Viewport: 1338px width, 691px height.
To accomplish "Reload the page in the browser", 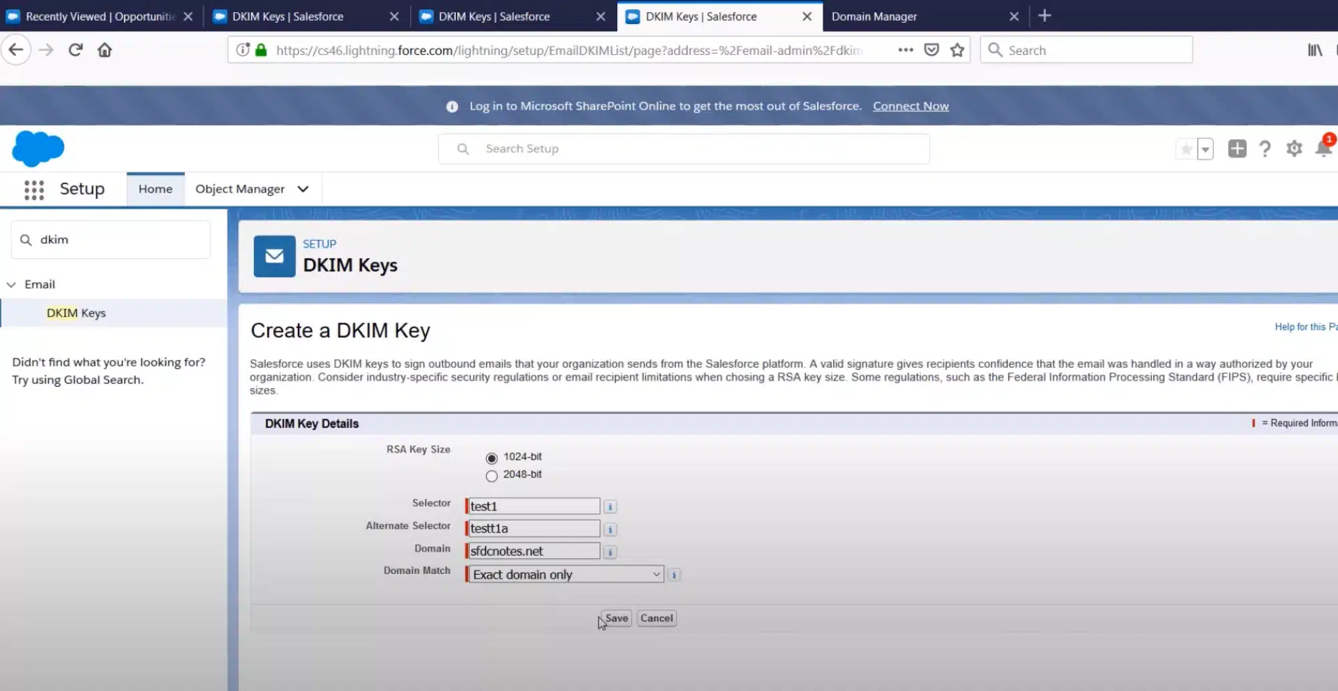I will pyautogui.click(x=76, y=50).
